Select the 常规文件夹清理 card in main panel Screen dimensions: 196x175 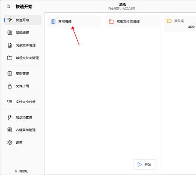click(132, 22)
